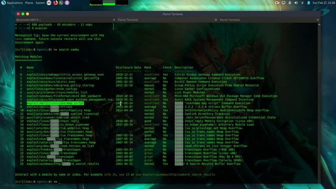Switch to the third Parrot Terminal tab
Viewport: 336px width, 189px height.
[x=268, y=20]
